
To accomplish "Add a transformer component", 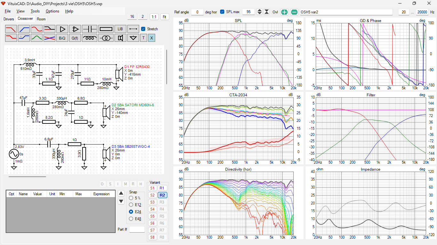I will (x=106, y=38).
